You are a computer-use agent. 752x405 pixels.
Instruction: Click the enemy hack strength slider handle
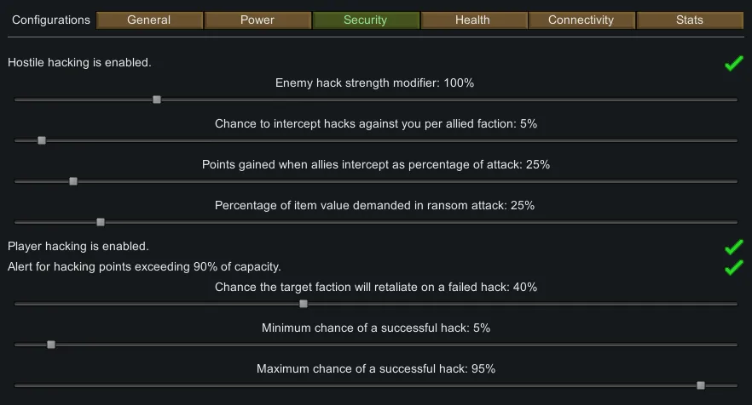[157, 100]
